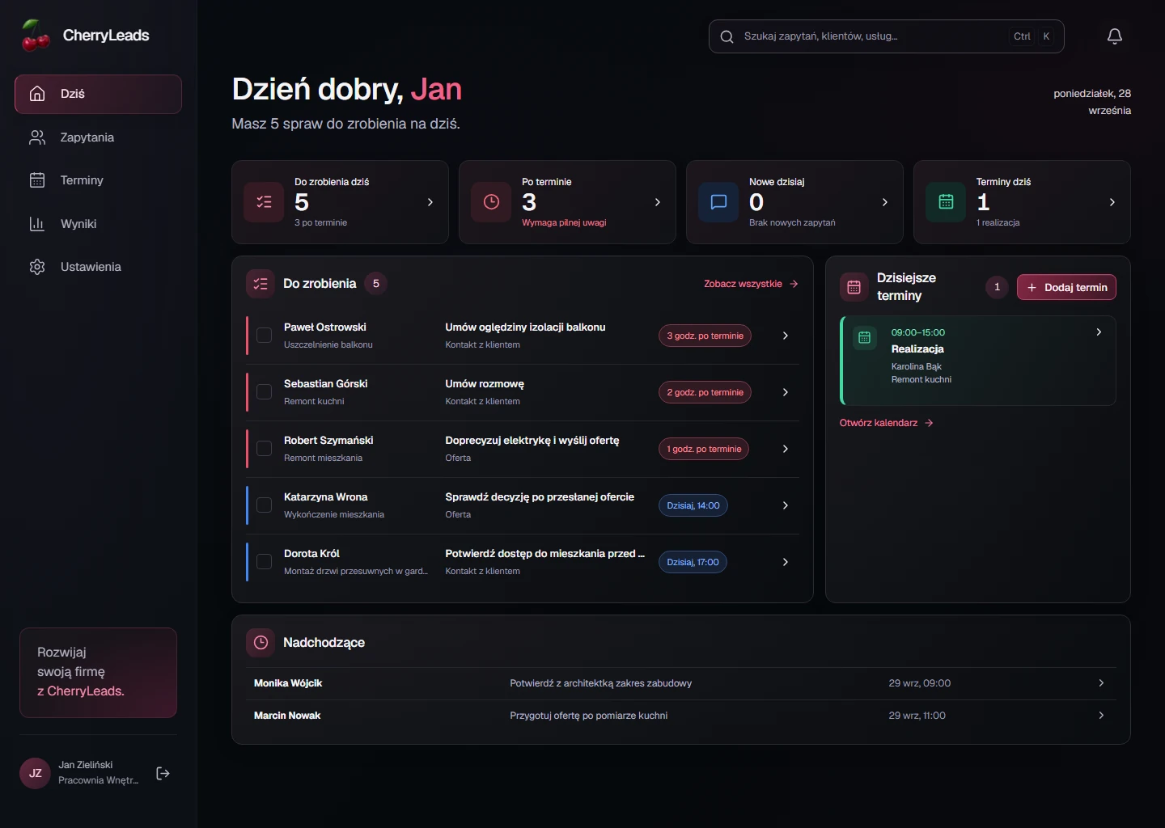Go to the Dziś sidebar page

[98, 94]
